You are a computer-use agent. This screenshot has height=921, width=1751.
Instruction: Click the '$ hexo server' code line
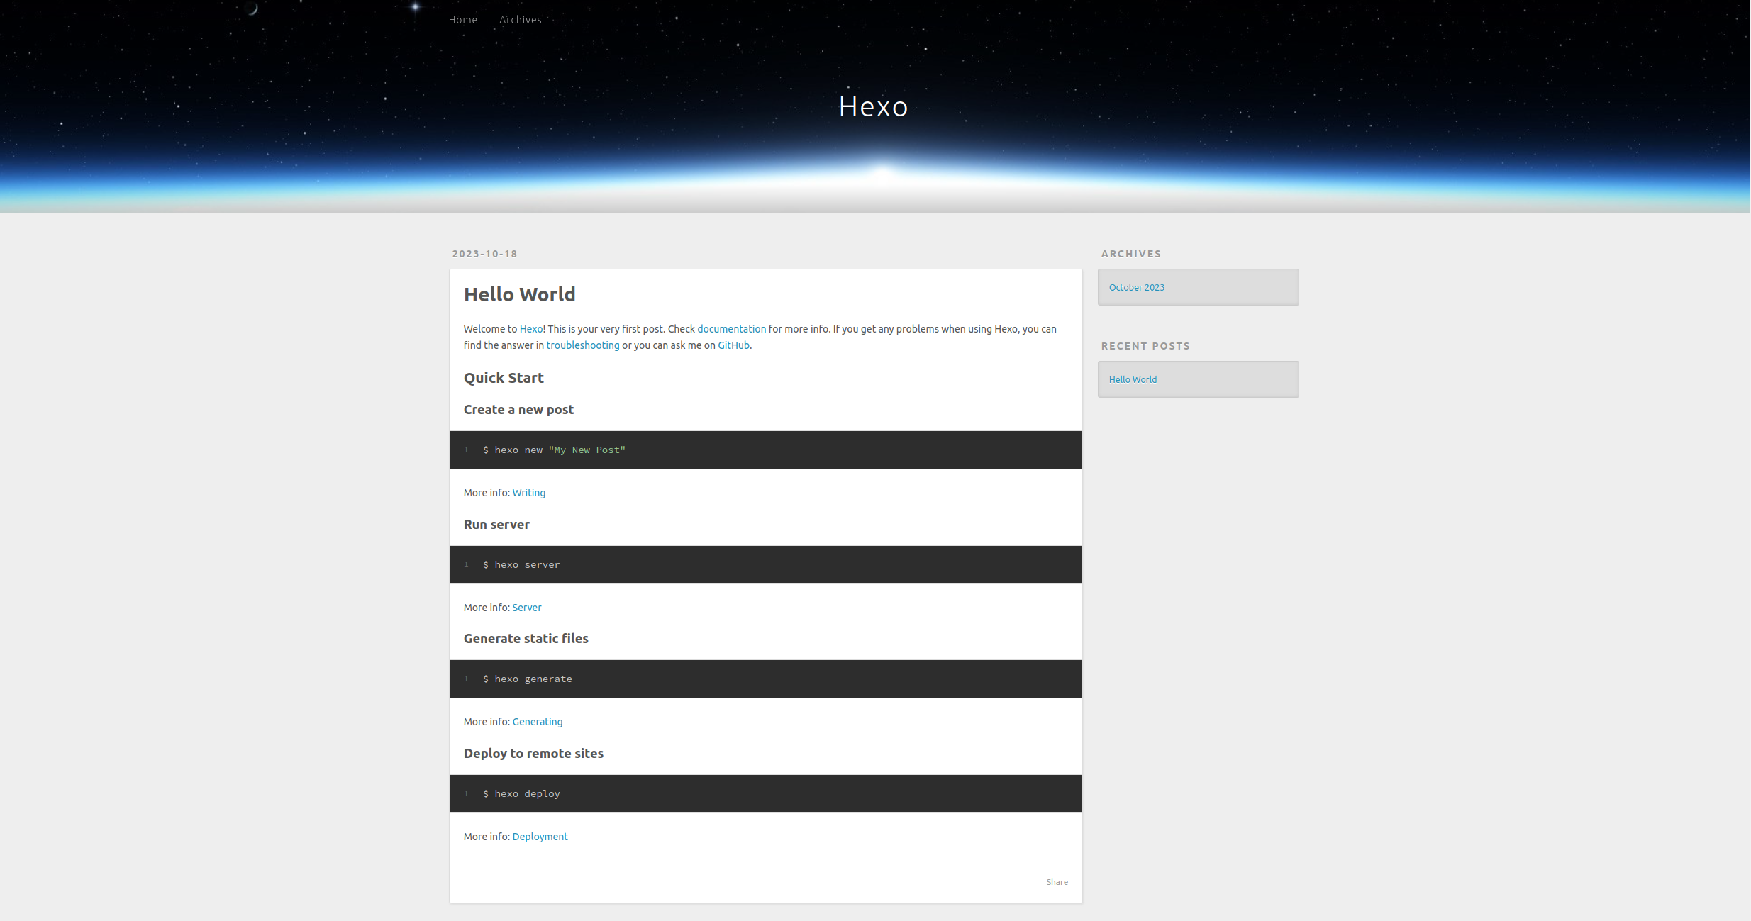[521, 564]
